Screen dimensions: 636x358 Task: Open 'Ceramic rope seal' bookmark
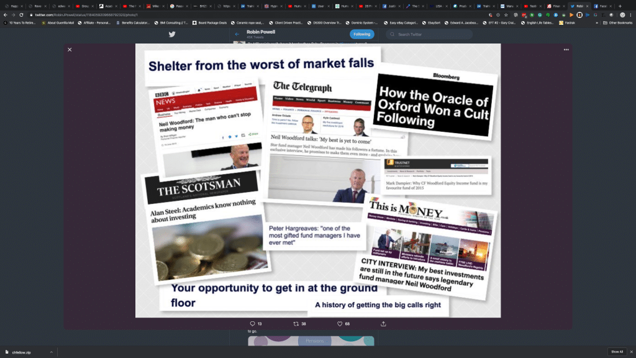click(x=247, y=23)
